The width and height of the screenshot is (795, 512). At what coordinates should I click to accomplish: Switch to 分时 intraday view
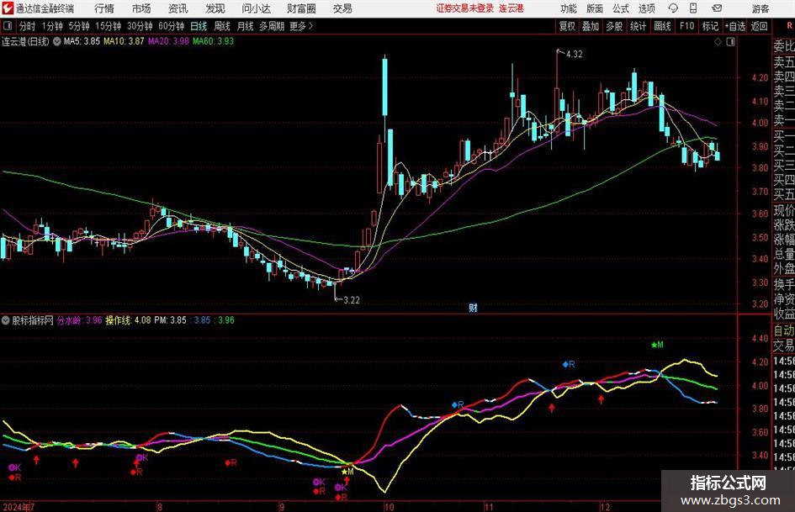click(28, 26)
